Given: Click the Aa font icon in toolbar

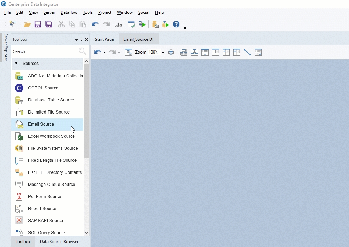Looking at the screenshot, I should coord(119,24).
